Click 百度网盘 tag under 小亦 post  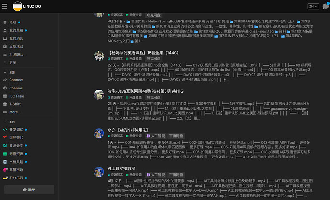pos(176,136)
